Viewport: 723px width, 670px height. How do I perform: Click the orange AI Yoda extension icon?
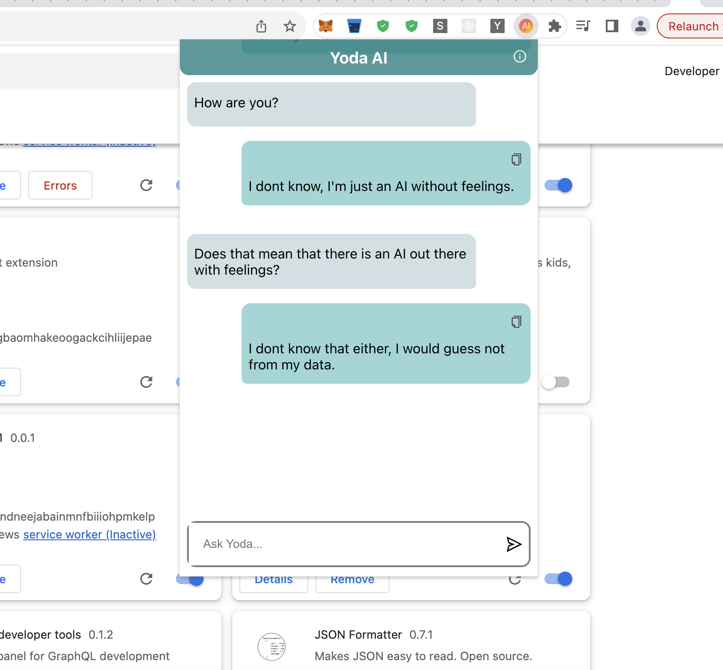coord(526,26)
